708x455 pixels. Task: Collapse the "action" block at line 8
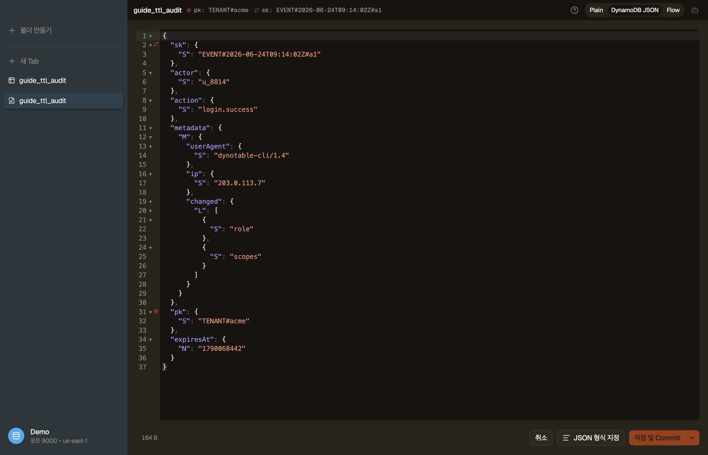click(150, 100)
